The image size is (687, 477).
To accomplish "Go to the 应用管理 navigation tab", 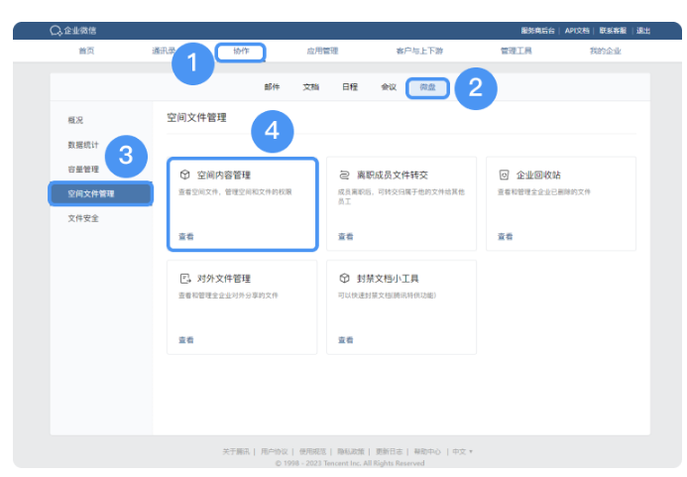I will (x=324, y=51).
